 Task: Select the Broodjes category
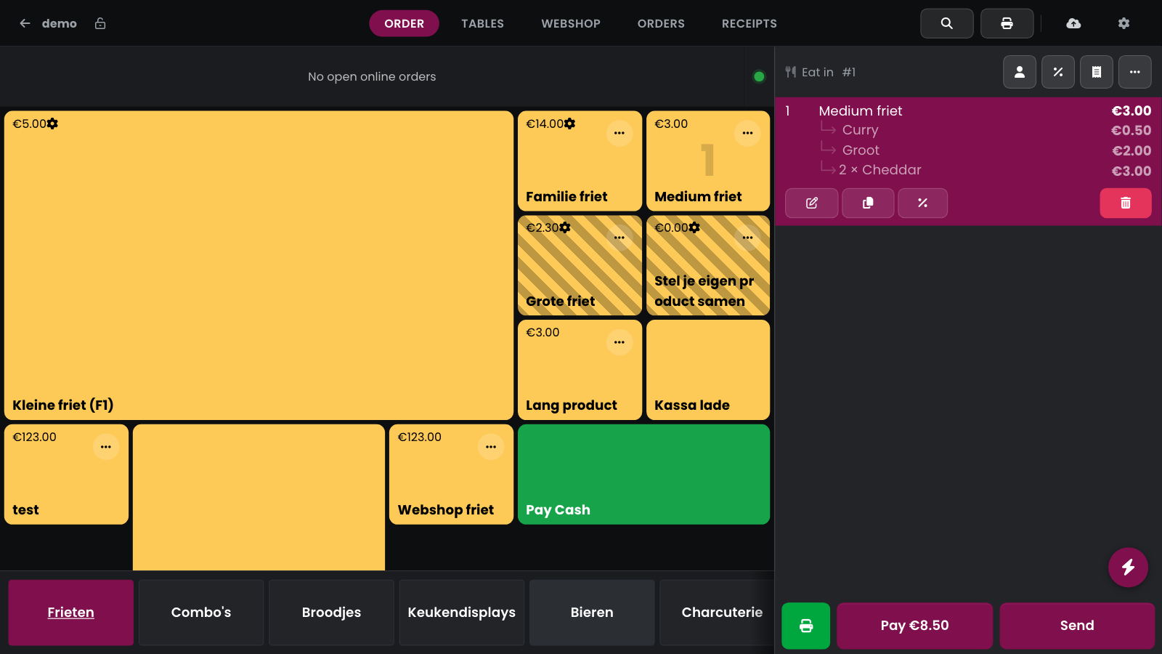click(331, 613)
